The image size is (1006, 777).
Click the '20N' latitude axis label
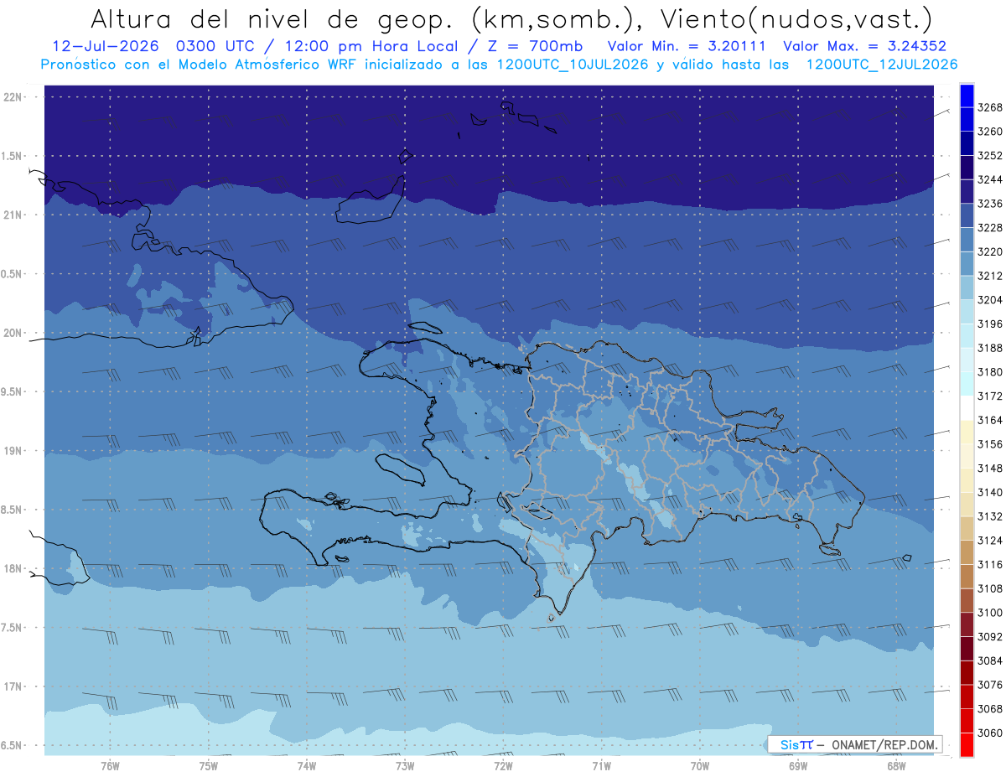[x=13, y=333]
